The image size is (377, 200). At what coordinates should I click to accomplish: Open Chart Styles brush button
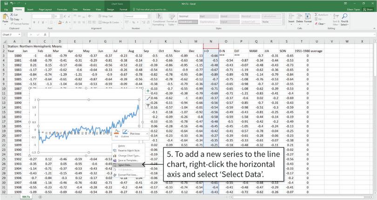(148, 98)
